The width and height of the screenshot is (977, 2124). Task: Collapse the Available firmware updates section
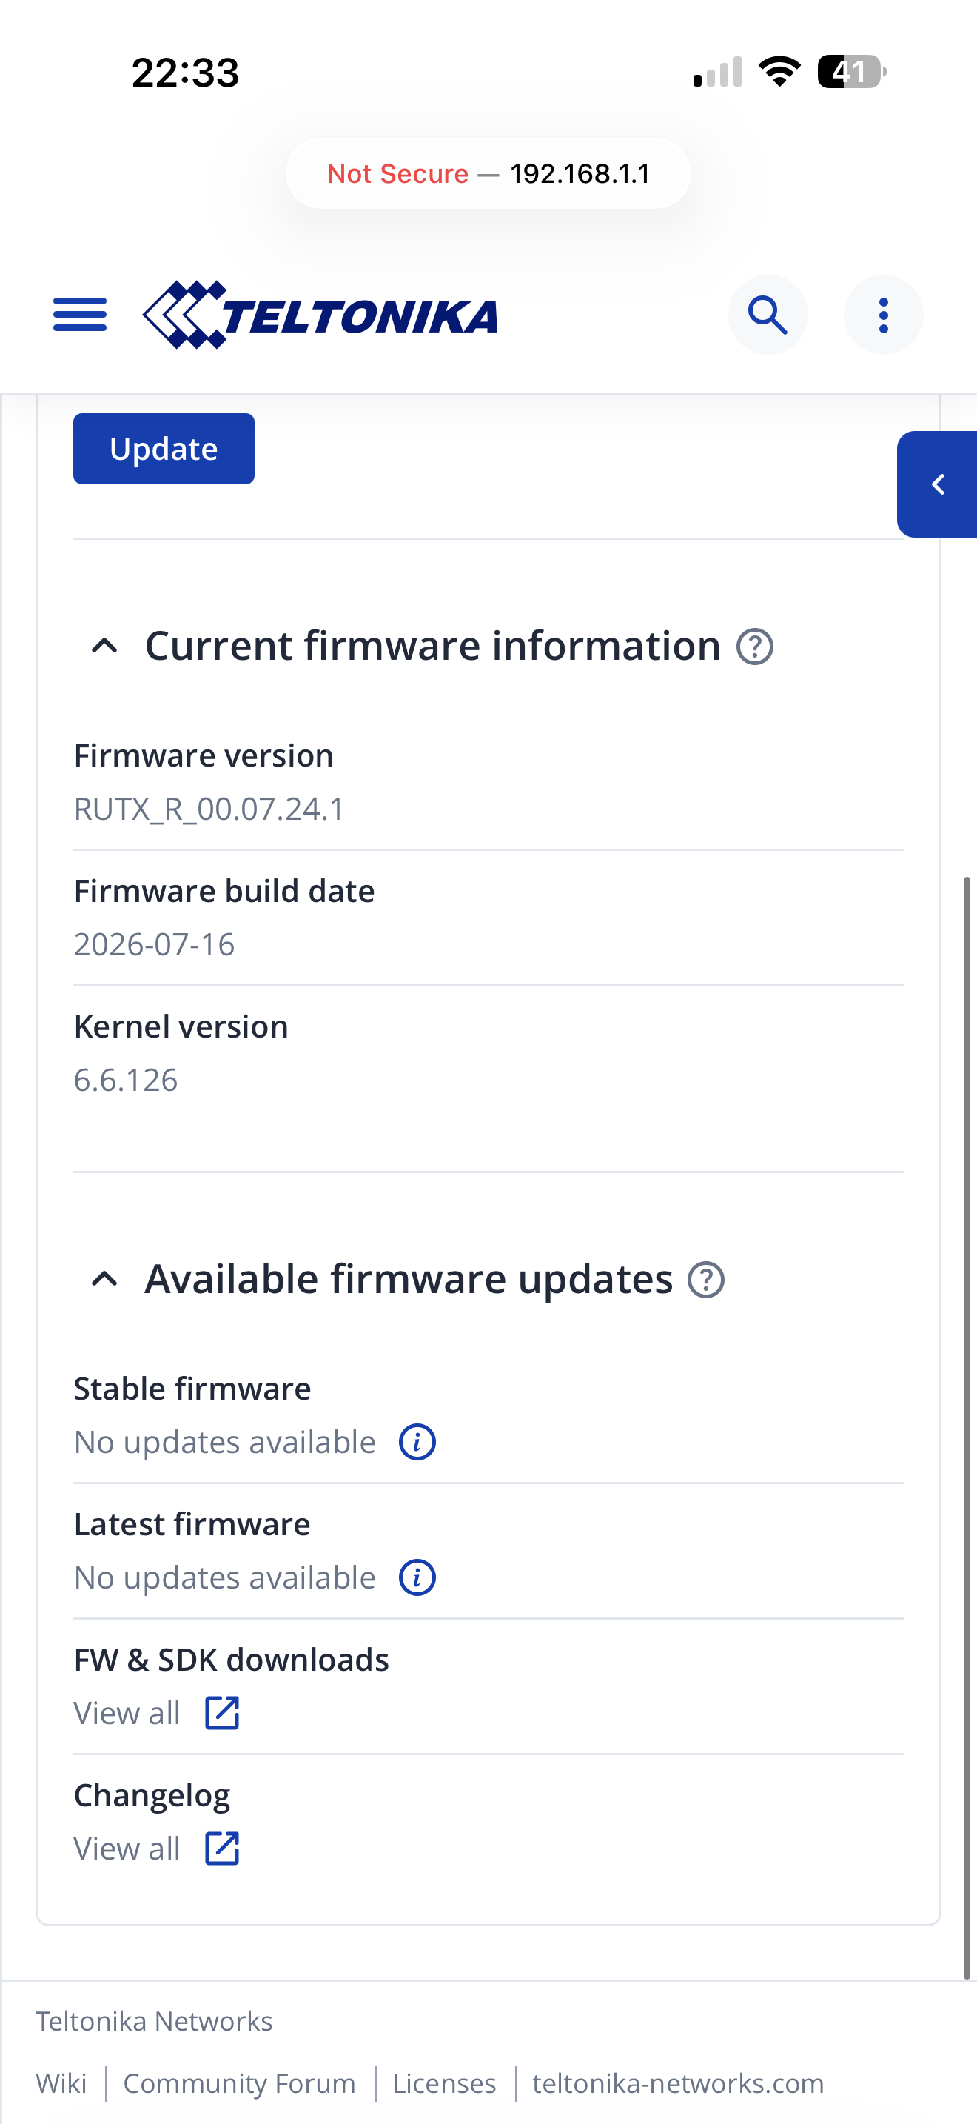pyautogui.click(x=104, y=1280)
